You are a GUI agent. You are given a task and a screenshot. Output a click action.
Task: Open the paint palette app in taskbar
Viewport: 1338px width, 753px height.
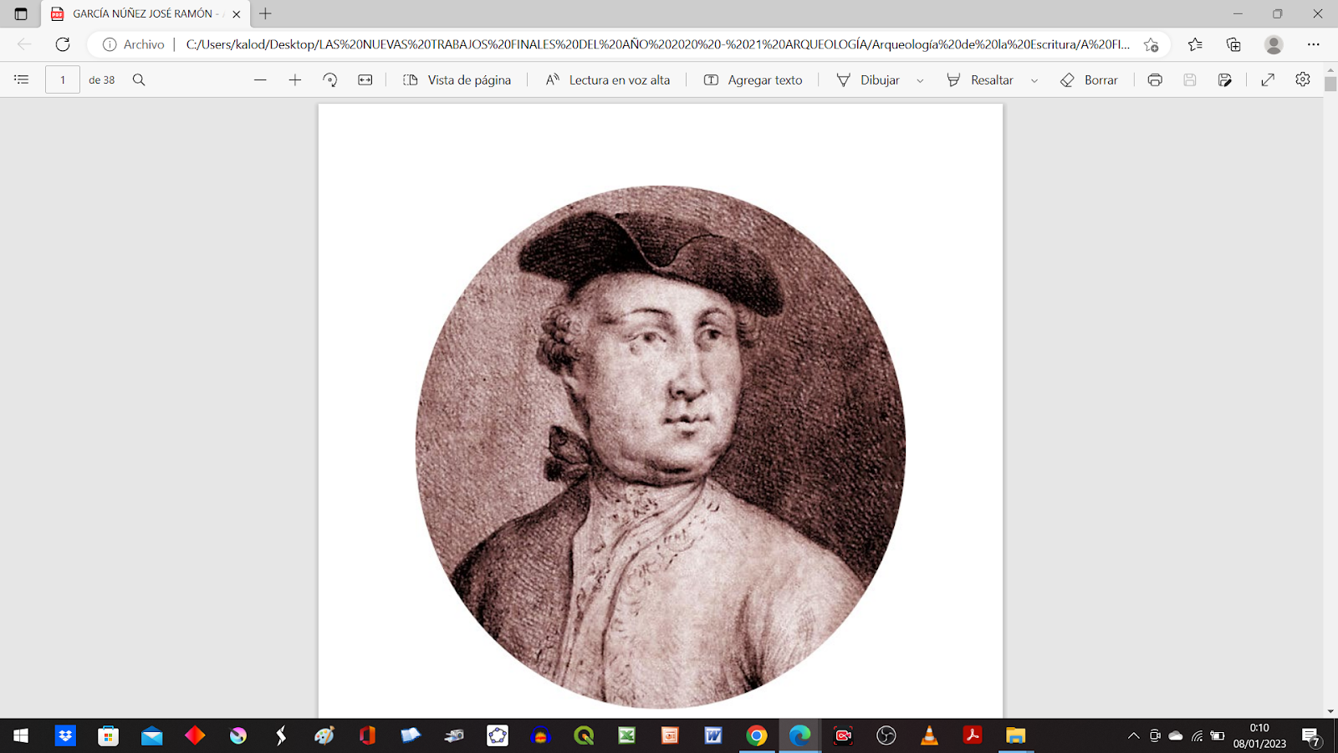click(324, 735)
